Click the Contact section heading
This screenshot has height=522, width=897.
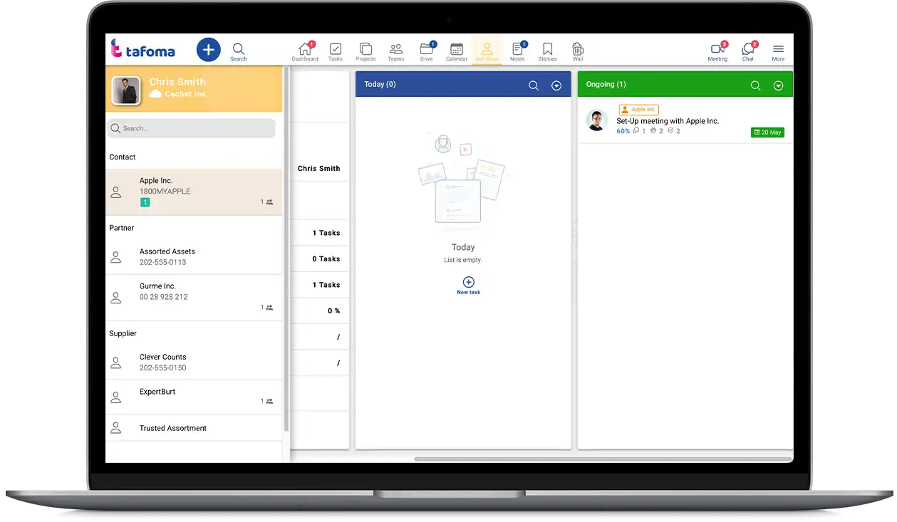click(122, 157)
